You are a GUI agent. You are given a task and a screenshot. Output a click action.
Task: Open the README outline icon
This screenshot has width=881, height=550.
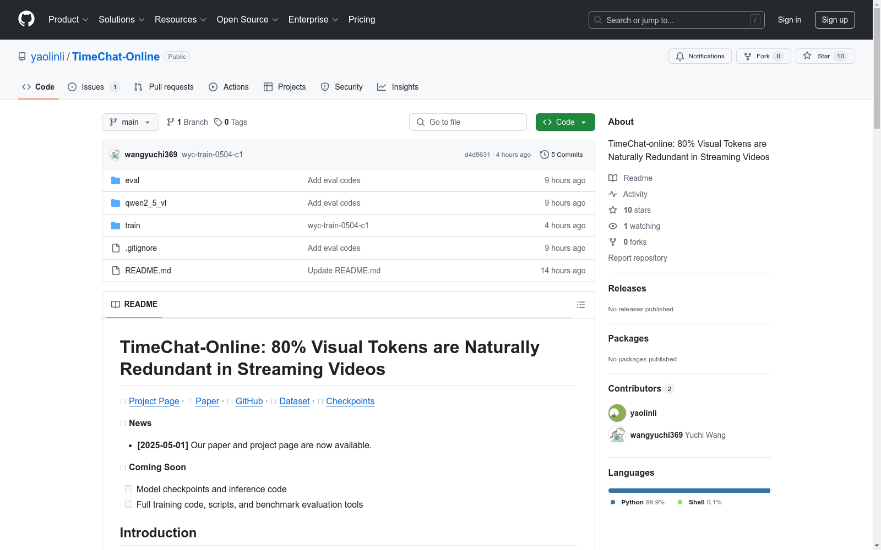point(581,305)
